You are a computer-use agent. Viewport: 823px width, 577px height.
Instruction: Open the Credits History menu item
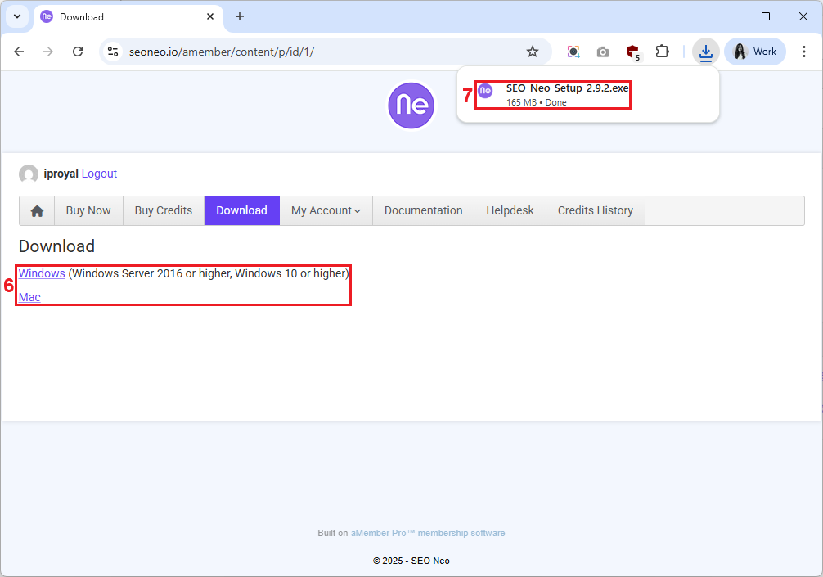point(596,210)
